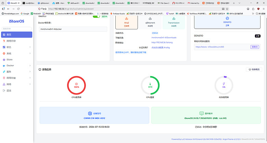This screenshot has height=143, width=267.
Task: Click the iStoreOS 24.10.7 firmware version text
Action: [205, 118]
